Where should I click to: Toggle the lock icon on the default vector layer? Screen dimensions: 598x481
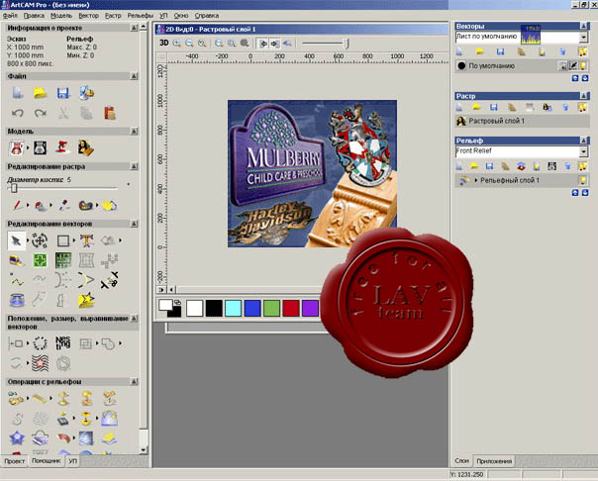(x=563, y=66)
